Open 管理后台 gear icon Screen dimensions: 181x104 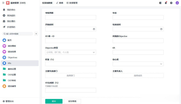click(x=4, y=101)
